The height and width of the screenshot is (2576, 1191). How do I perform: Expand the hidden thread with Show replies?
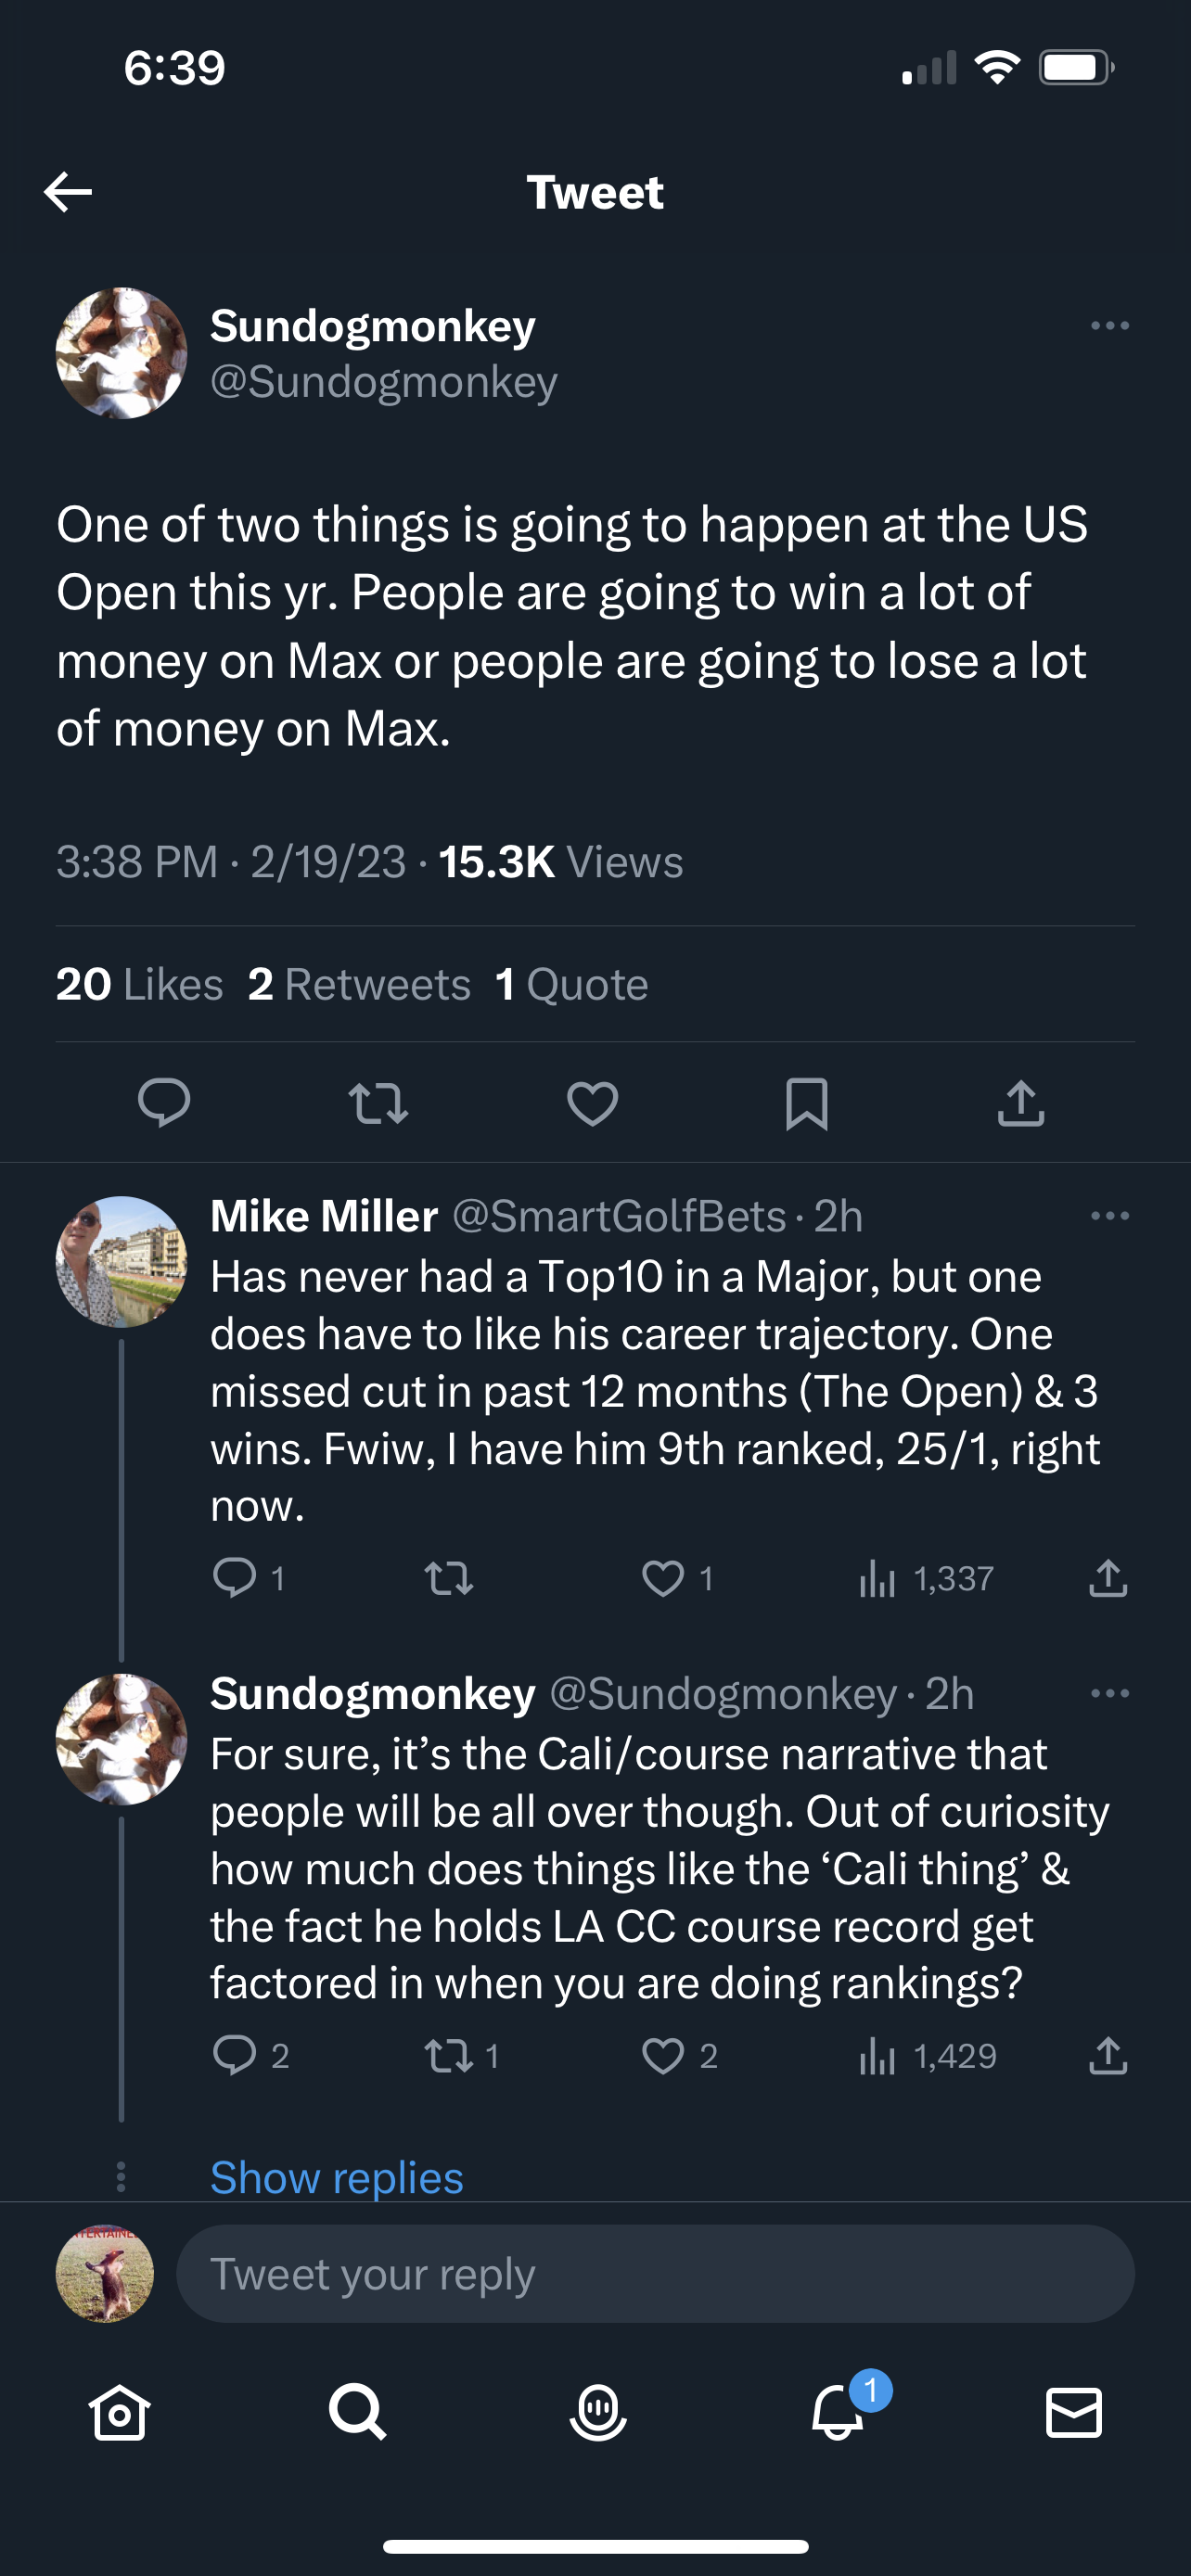336,2177
